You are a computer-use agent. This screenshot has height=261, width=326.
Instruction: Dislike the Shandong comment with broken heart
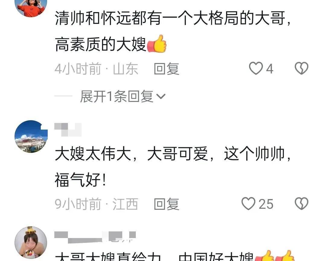pos(302,68)
